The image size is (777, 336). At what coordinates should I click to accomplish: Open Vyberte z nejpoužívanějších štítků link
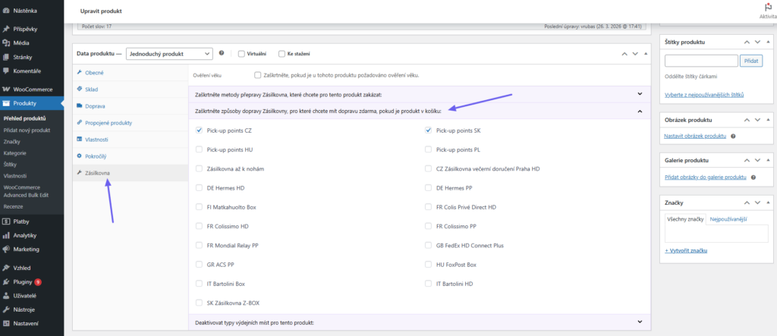pos(704,95)
